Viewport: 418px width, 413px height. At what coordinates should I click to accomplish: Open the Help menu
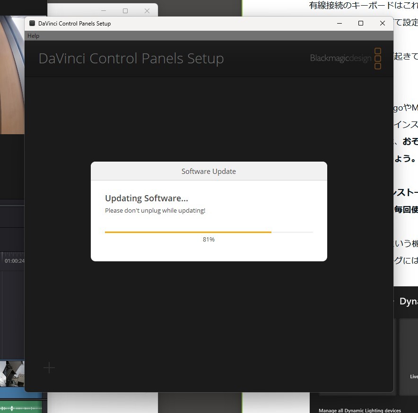(x=33, y=36)
